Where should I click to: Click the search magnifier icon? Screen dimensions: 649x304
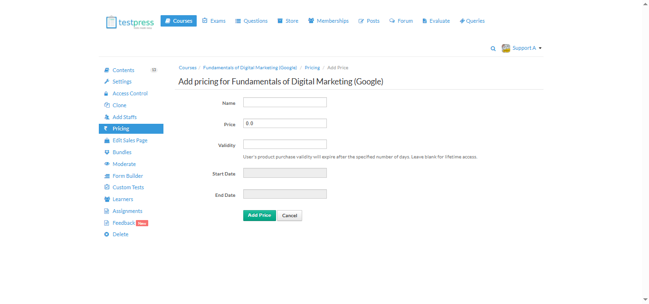coord(493,48)
